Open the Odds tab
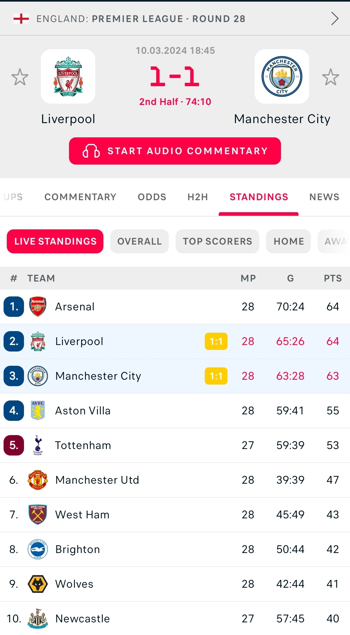Viewport: 350px width, 635px height. pyautogui.click(x=152, y=197)
